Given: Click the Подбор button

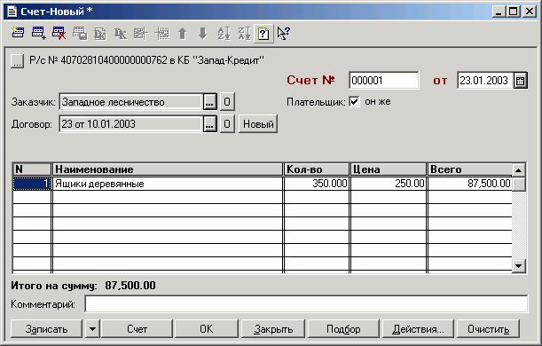Looking at the screenshot, I should tap(343, 329).
